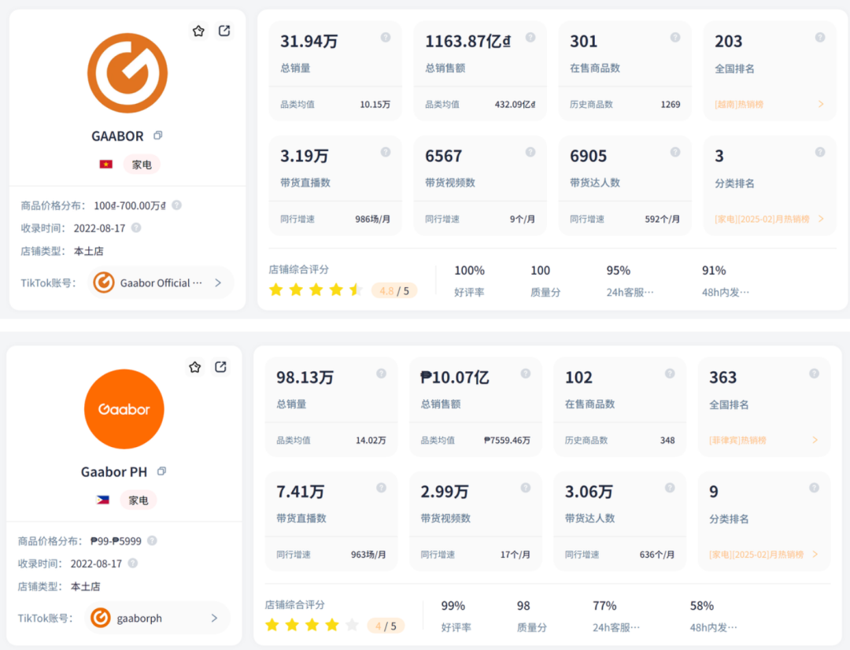Select the ₱7559.46万 category average

pos(508,440)
